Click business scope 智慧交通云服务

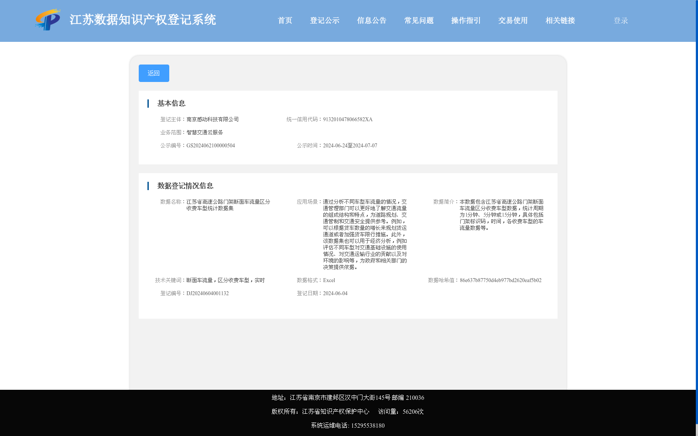pos(205,133)
